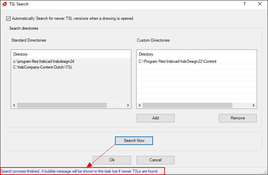Confirm with the Ok button
The height and width of the screenshot is (175, 268).
coord(112,160)
